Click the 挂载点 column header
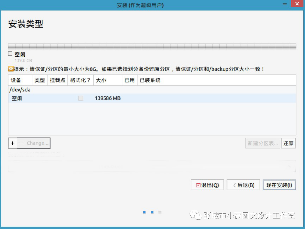Image resolution: width=305 pixels, height=229 pixels. pyautogui.click(x=57, y=80)
